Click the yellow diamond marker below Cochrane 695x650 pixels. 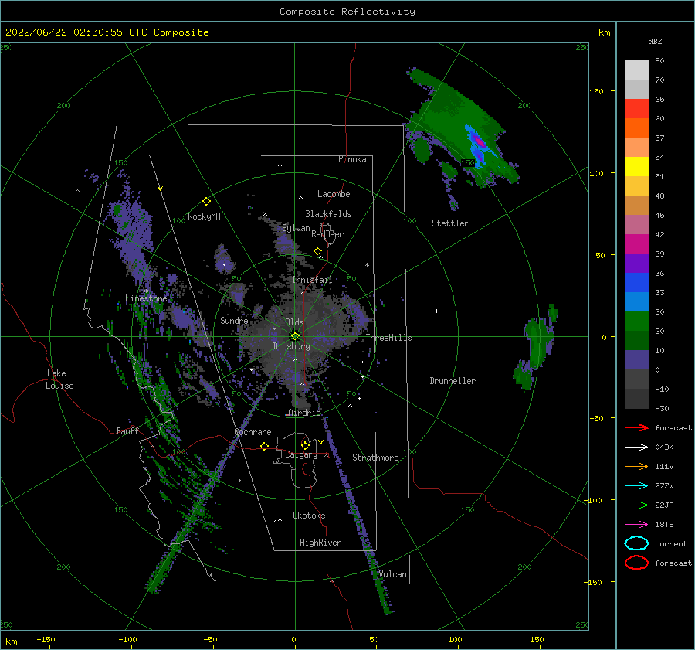[265, 447]
